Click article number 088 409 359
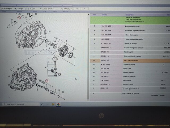This screenshot has width=170, height=128. [x=104, y=88]
